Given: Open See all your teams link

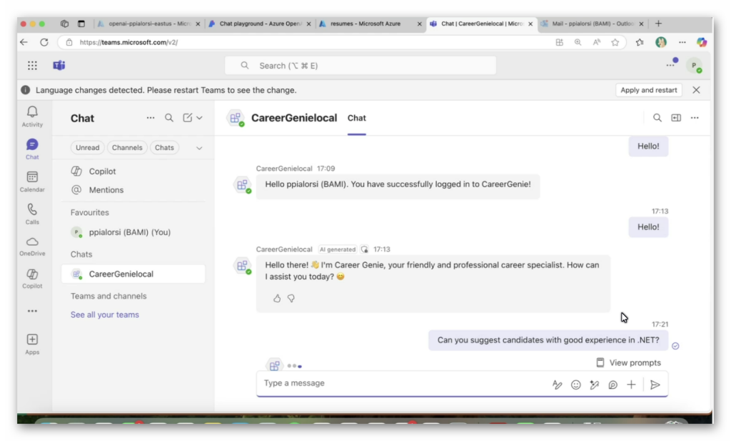Looking at the screenshot, I should tap(105, 314).
